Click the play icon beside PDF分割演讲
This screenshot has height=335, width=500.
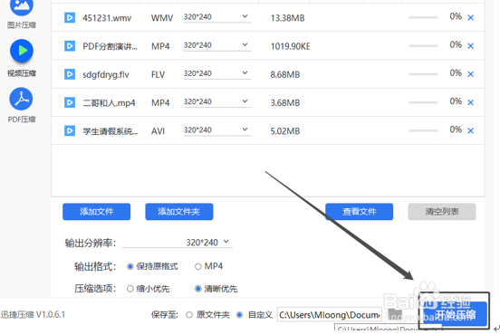(70, 46)
